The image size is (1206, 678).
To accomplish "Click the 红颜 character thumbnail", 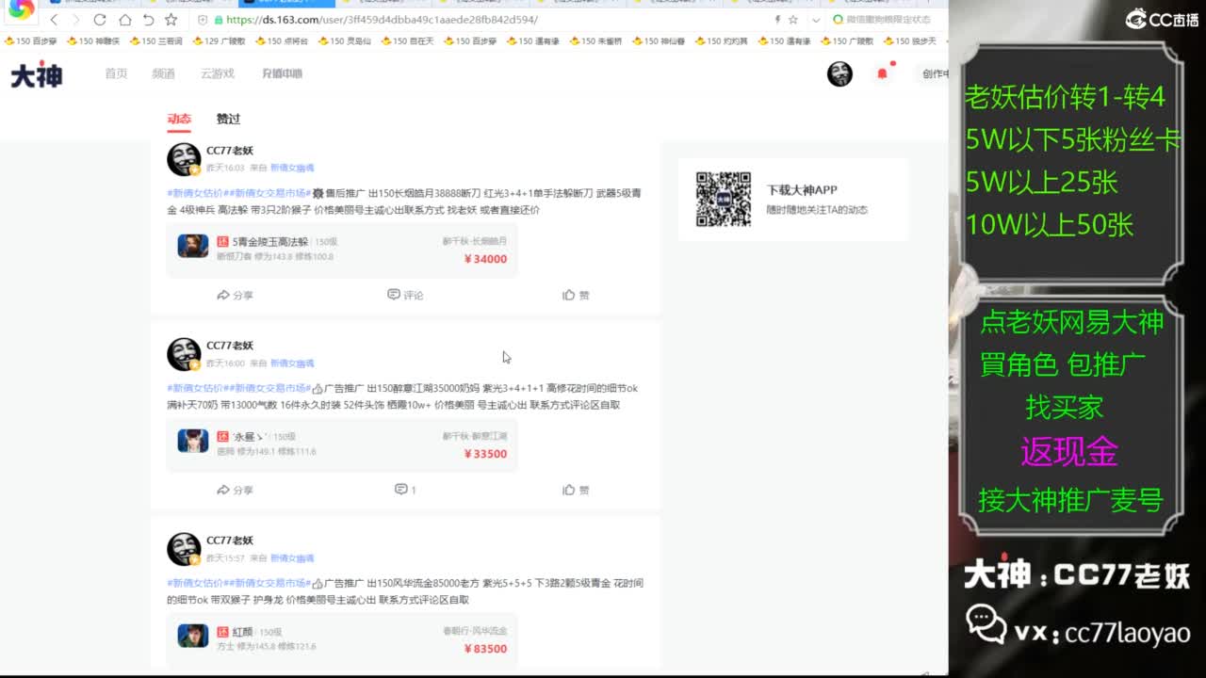I will coord(192,634).
